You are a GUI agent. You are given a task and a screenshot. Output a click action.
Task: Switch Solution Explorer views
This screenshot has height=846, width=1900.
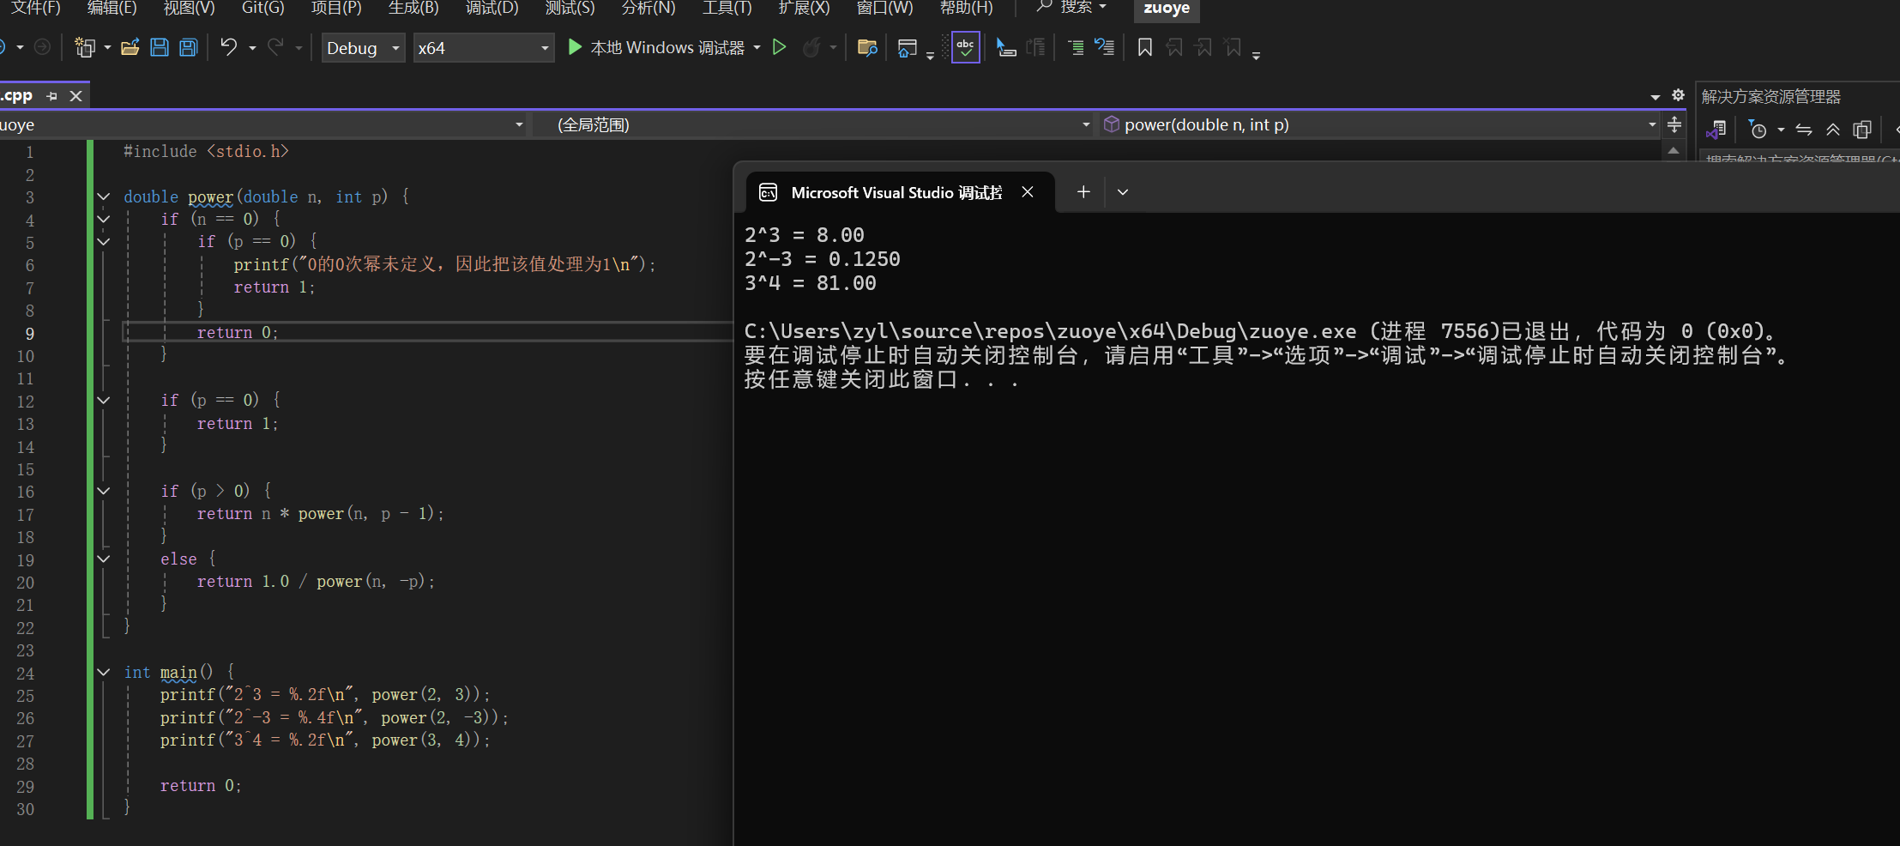click(x=1716, y=130)
